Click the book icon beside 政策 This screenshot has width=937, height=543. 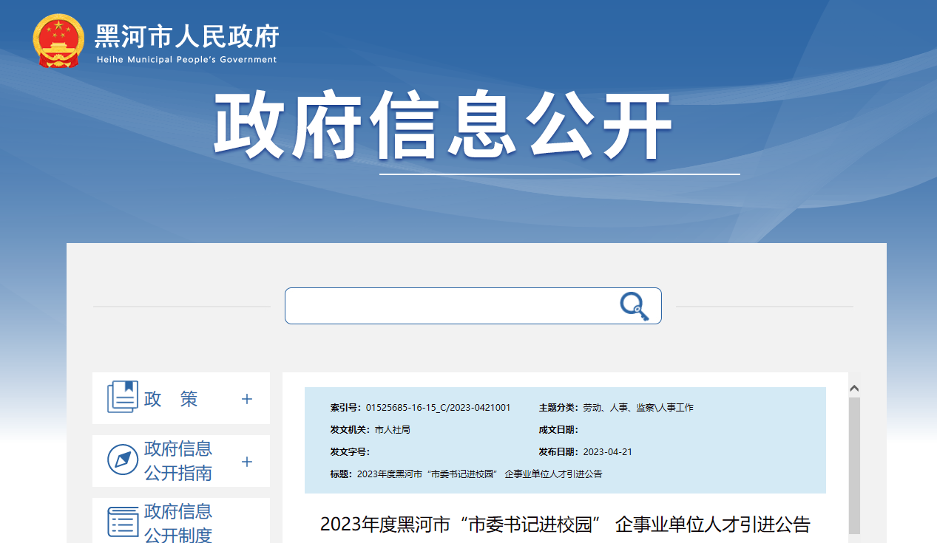point(122,397)
